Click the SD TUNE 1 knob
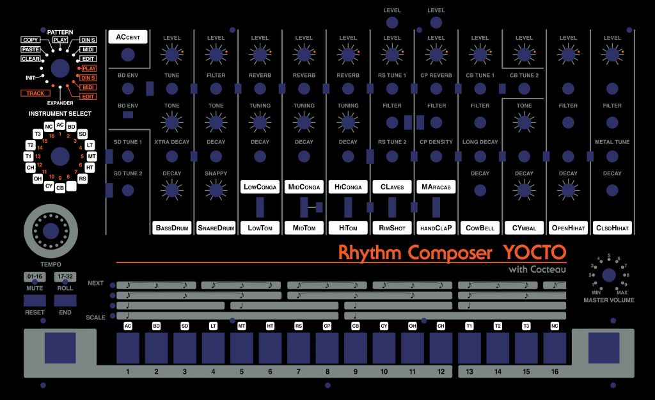The height and width of the screenshot is (400, 655). [128, 156]
